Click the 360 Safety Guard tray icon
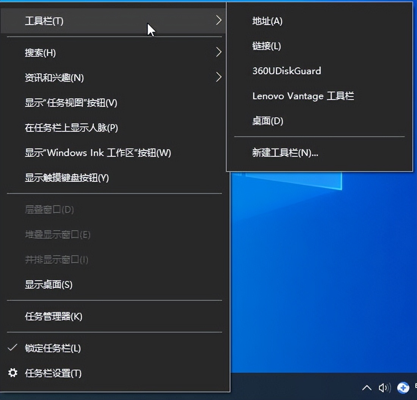The height and width of the screenshot is (400, 417). point(403,388)
